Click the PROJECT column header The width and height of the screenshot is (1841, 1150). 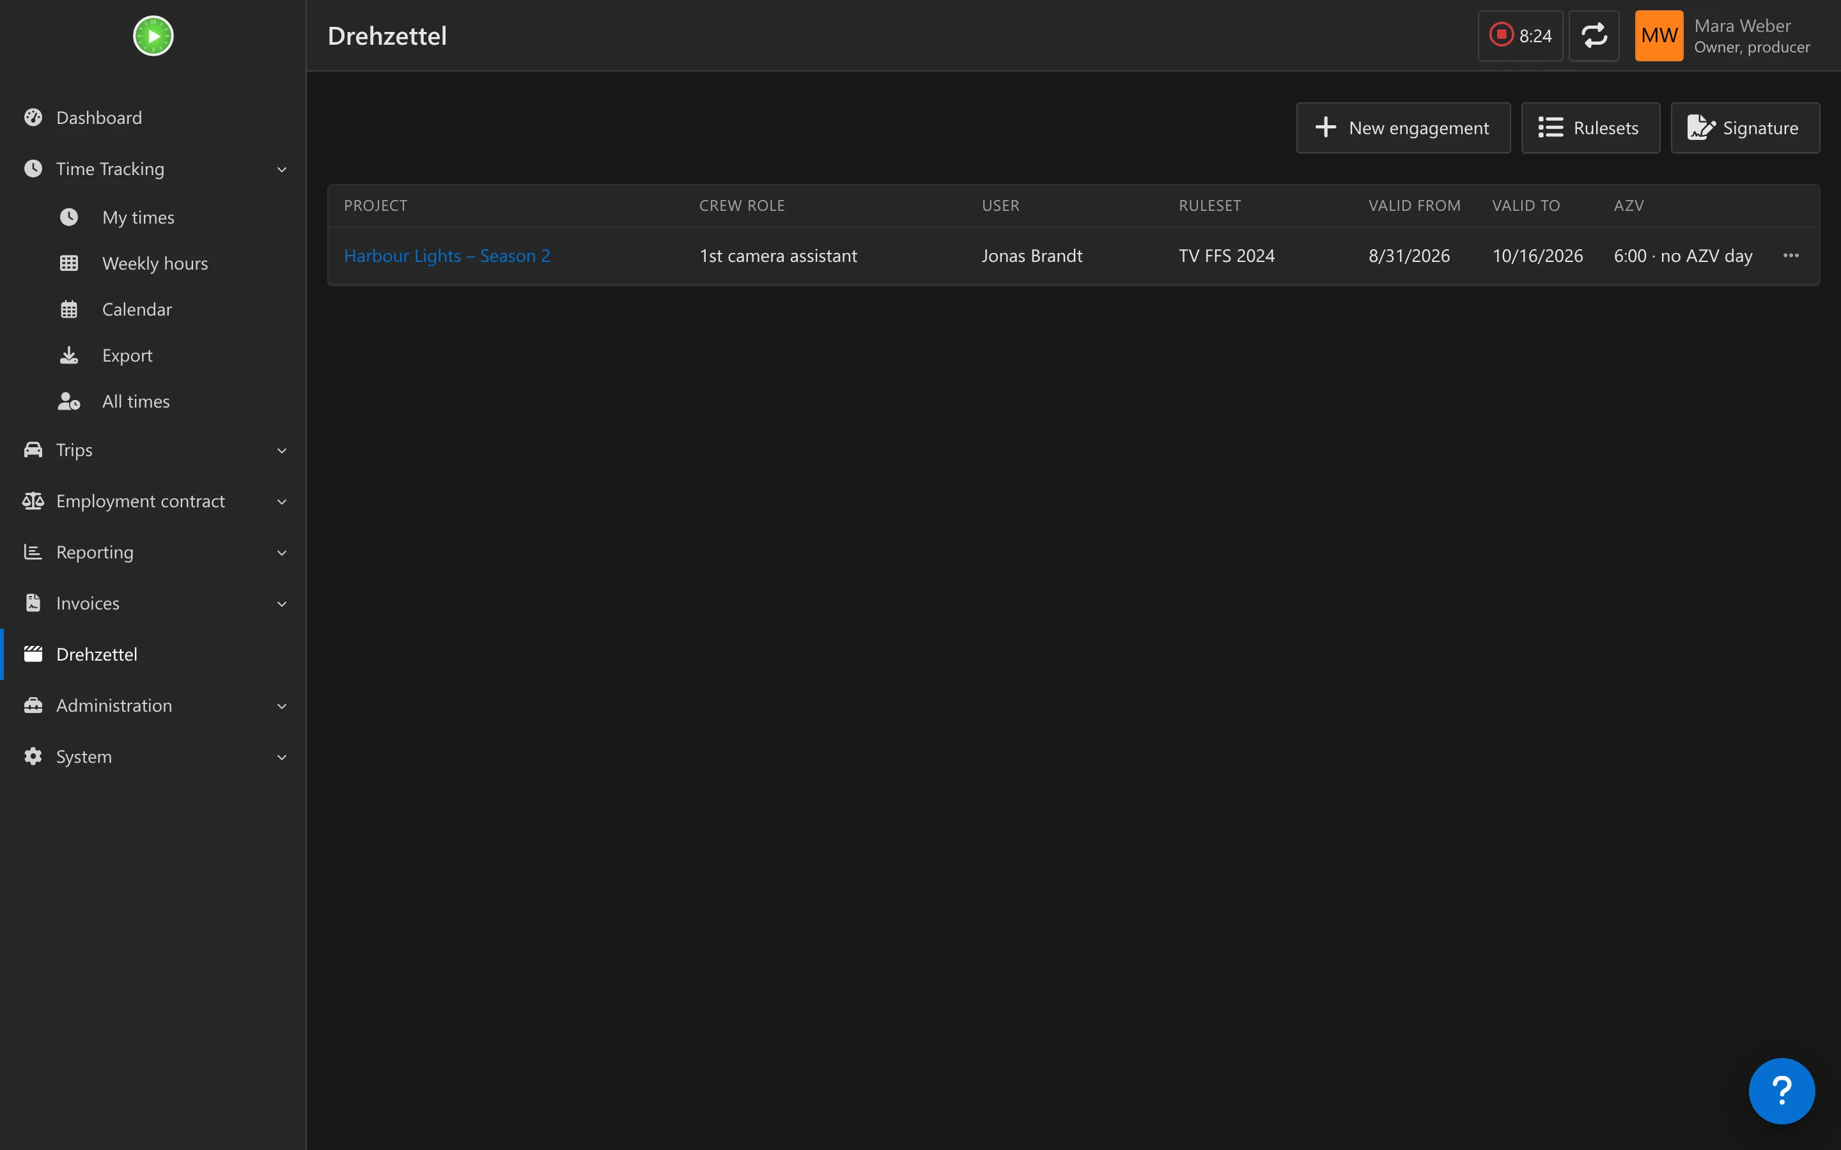coord(375,205)
